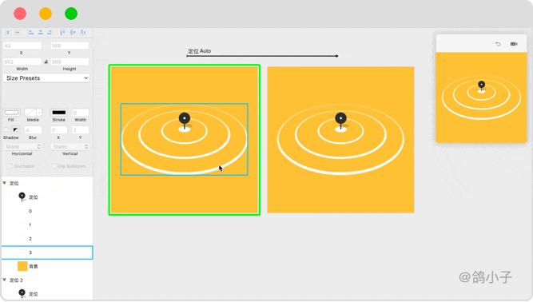The height and width of the screenshot is (302, 533).
Task: Click the green zoom window button
Action: [71, 14]
